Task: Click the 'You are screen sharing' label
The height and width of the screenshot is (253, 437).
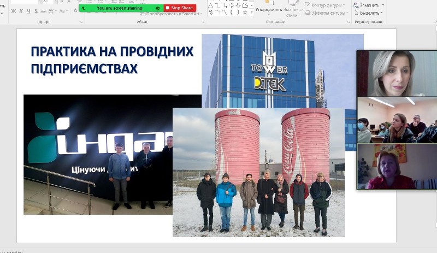Action: pyautogui.click(x=120, y=8)
